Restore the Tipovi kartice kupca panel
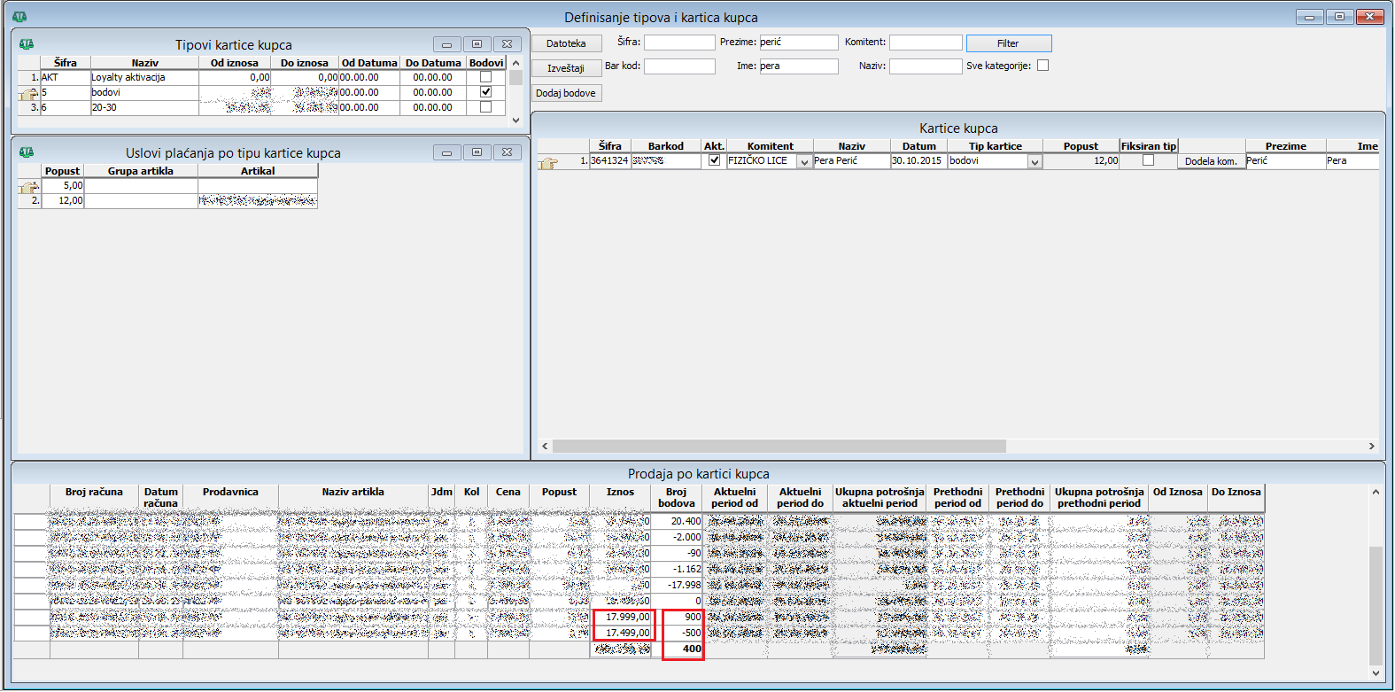 [477, 44]
